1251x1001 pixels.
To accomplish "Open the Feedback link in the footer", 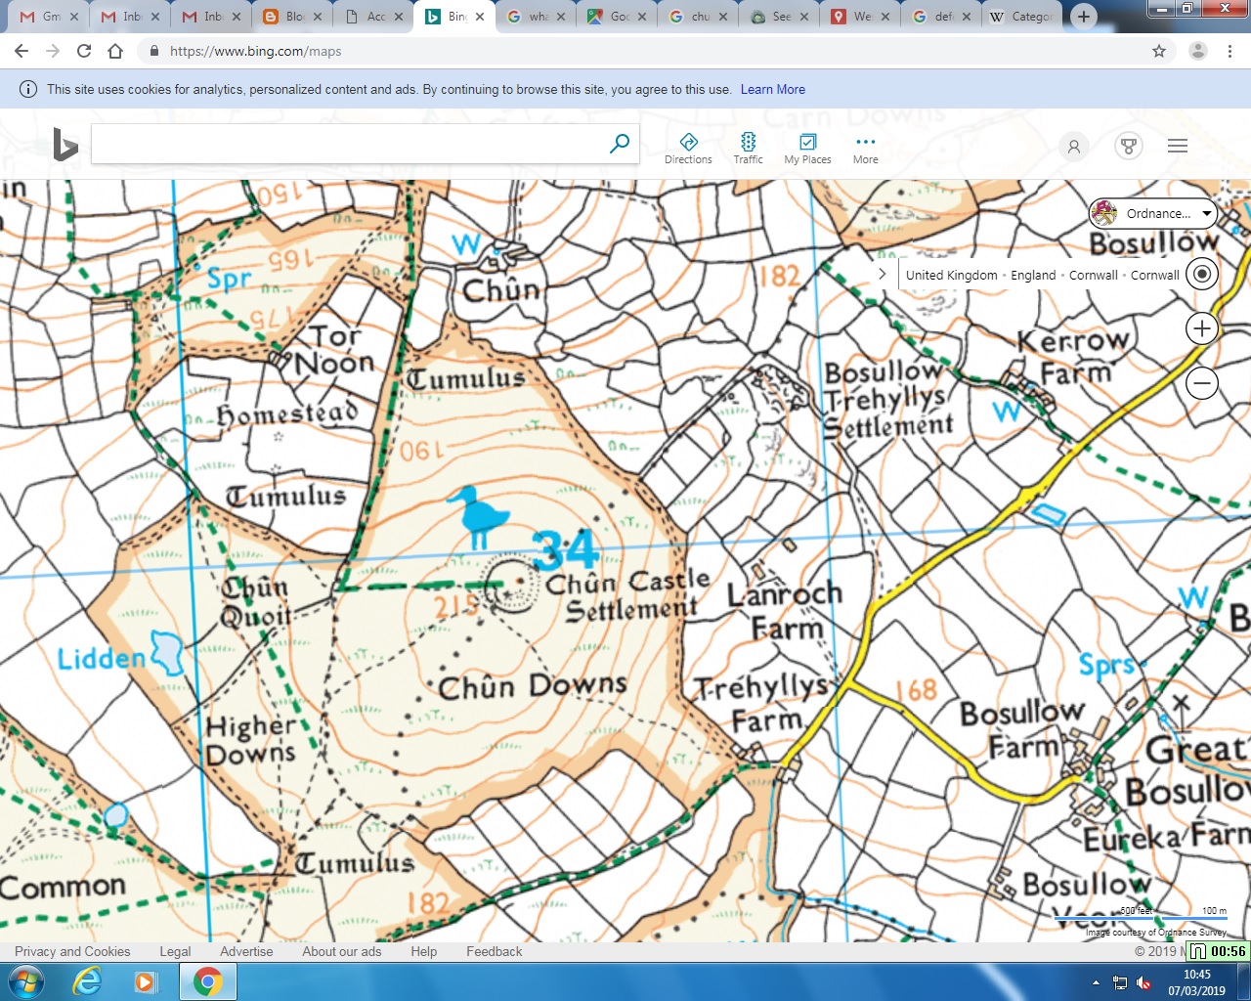I will pos(494,951).
